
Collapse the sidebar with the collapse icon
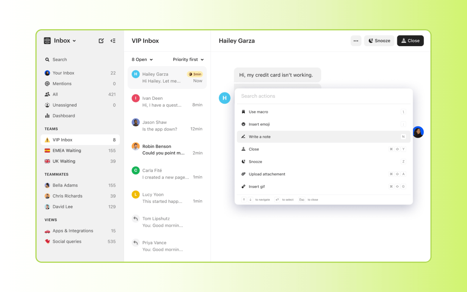(113, 41)
